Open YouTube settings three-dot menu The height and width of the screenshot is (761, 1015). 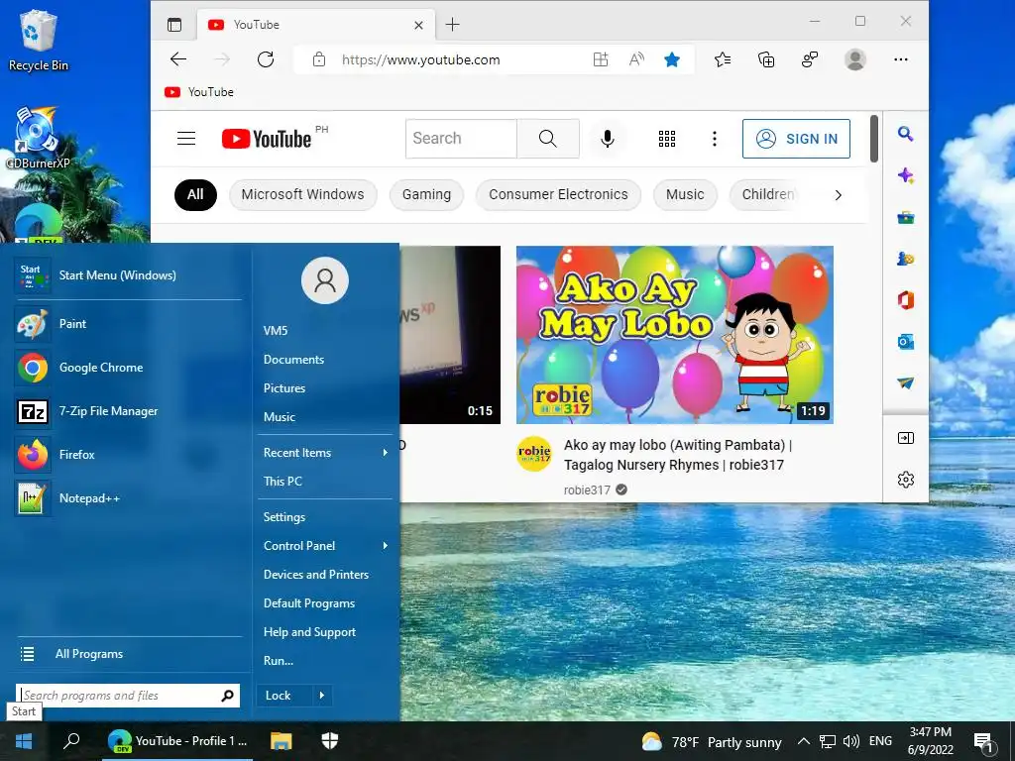click(715, 139)
